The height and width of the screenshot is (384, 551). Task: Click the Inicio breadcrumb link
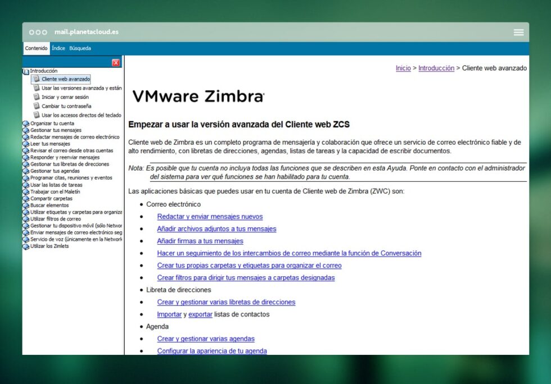[403, 68]
